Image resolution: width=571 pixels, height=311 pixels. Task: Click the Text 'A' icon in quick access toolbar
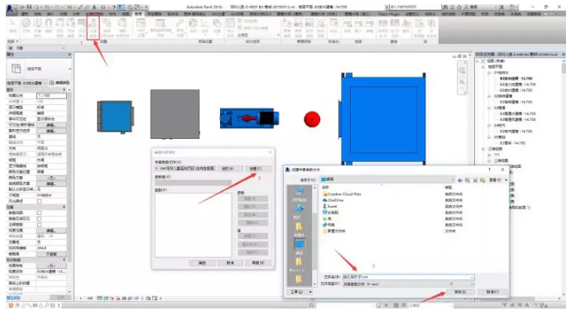(x=94, y=7)
